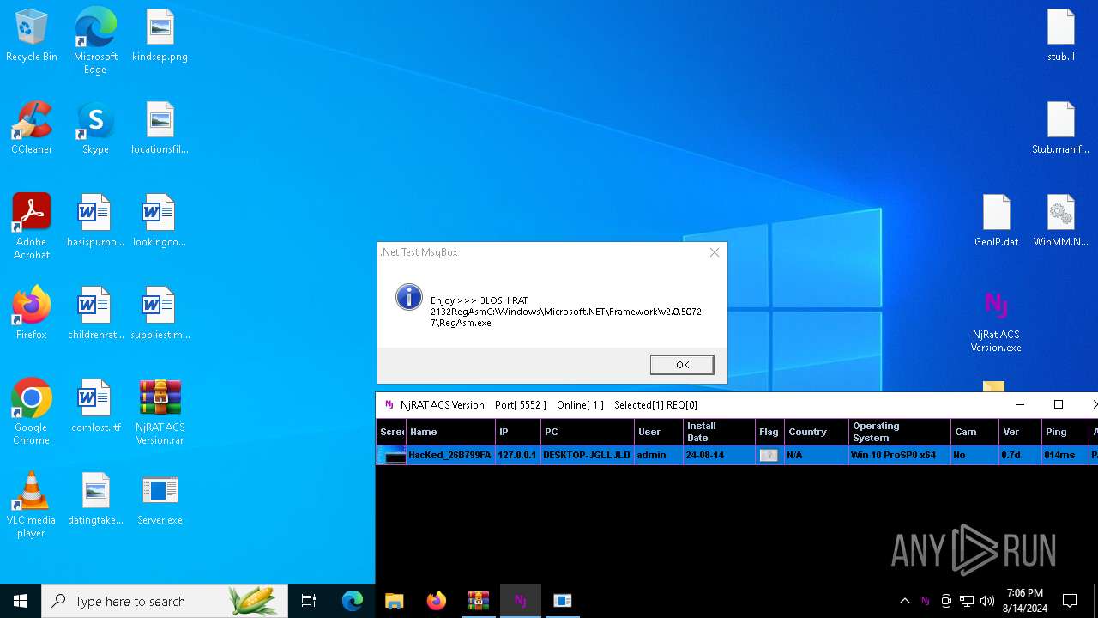
Task: Open the Skype desktop shortcut
Action: coord(95,129)
